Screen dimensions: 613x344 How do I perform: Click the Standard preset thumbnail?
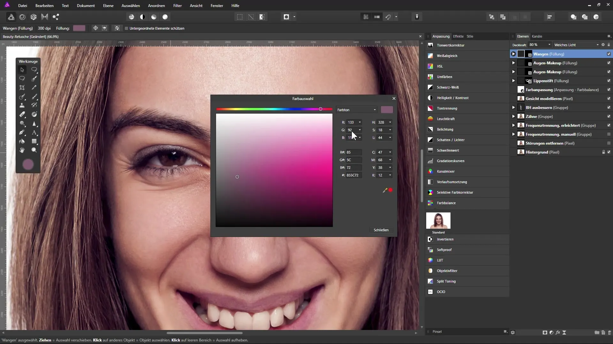[438, 221]
